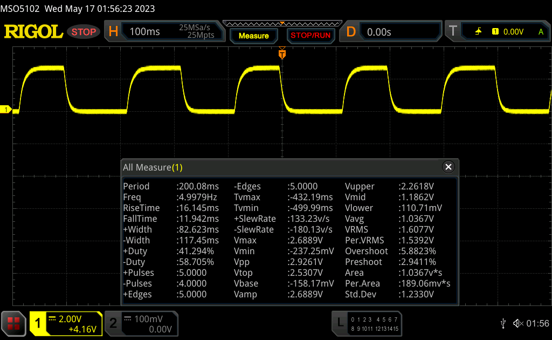
Task: Click the orange trigger position marker T
Action: 282,53
